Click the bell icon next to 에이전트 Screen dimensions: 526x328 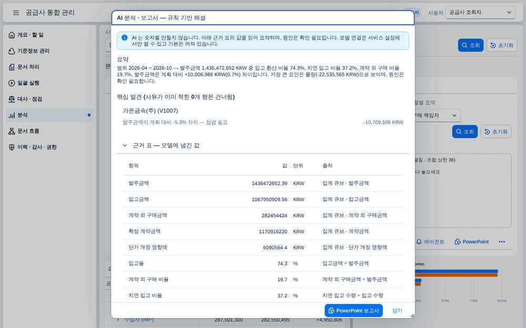pos(419,241)
